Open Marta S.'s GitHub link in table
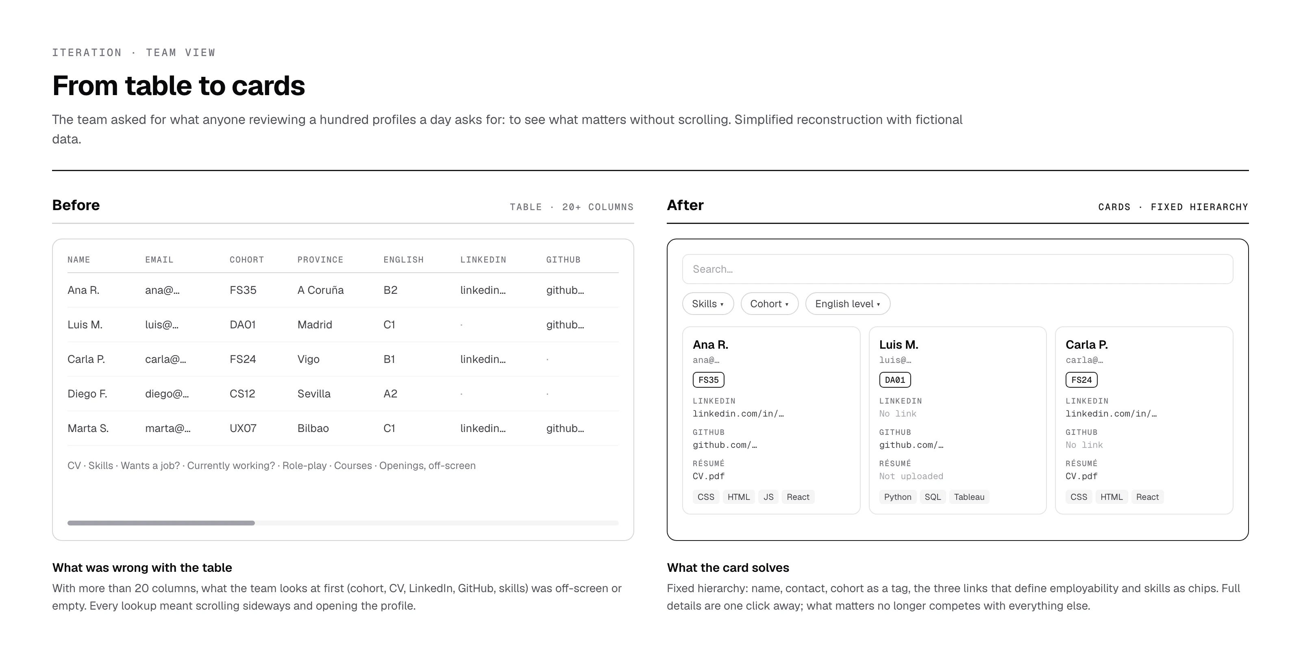Viewport: 1301px width, 660px height. coord(565,428)
